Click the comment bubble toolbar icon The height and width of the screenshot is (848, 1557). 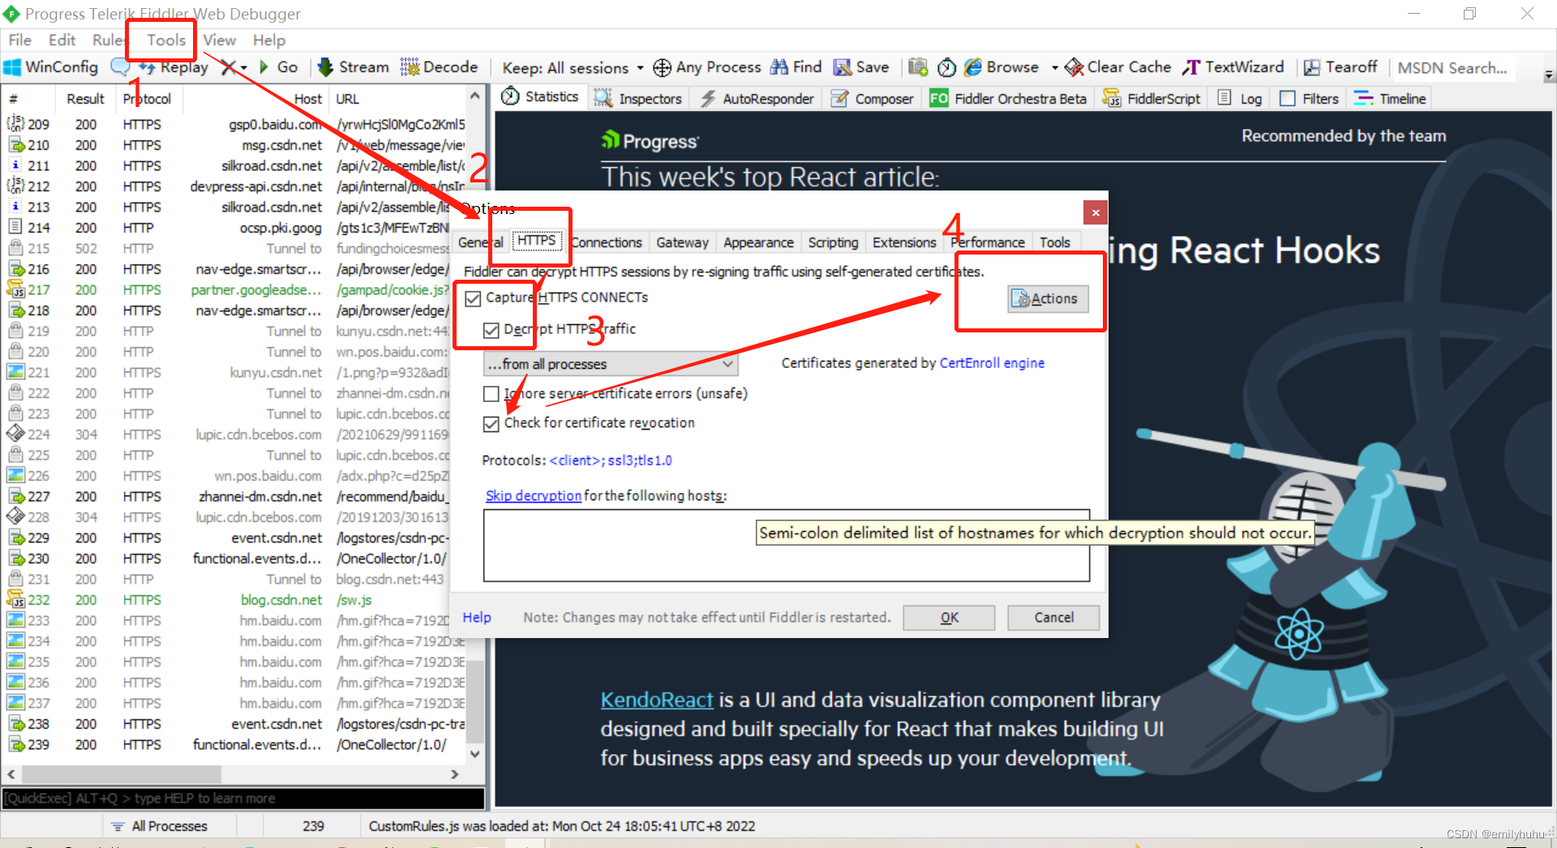120,67
